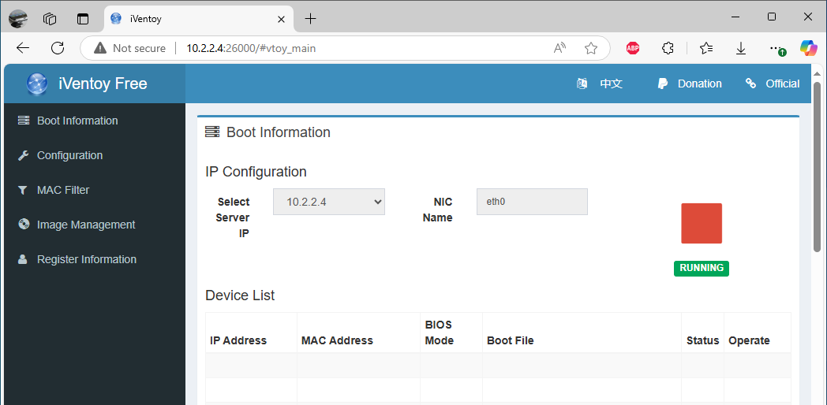Open Boot Information in sidebar
The height and width of the screenshot is (405, 827).
click(77, 121)
